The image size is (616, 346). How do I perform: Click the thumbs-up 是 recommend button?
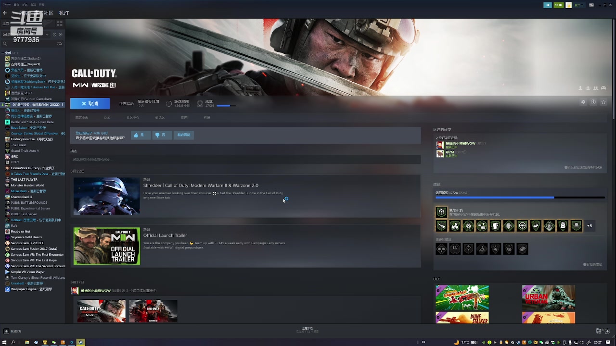(x=141, y=135)
